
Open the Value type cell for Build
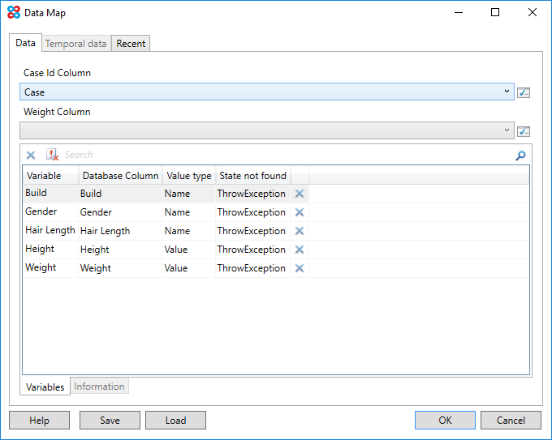[188, 194]
